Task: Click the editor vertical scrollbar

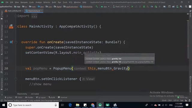Action: (x=188, y=39)
